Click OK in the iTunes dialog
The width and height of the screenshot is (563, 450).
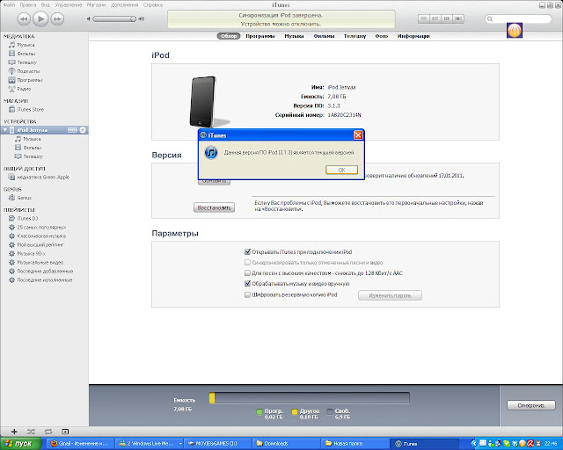(x=341, y=170)
